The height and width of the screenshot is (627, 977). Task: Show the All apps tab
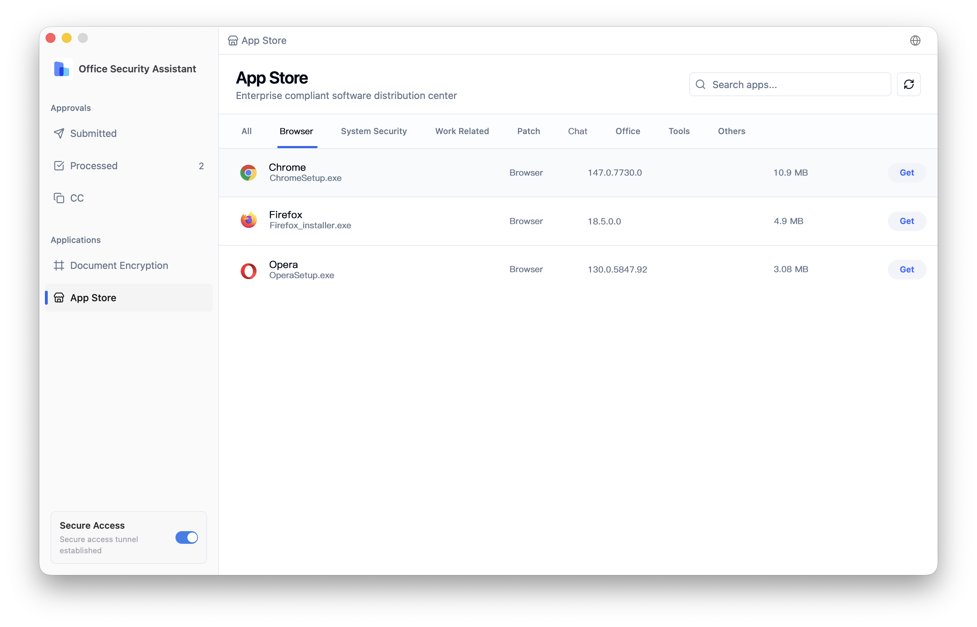tap(246, 131)
